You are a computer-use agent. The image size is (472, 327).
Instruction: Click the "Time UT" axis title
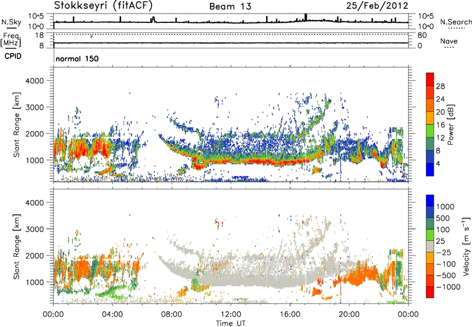point(231,323)
